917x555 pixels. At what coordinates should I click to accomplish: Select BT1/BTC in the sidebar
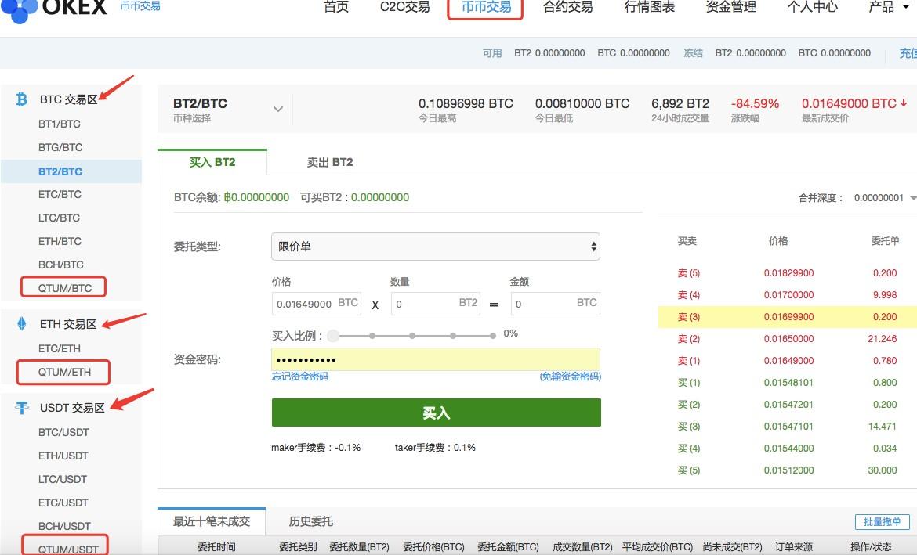coord(60,124)
